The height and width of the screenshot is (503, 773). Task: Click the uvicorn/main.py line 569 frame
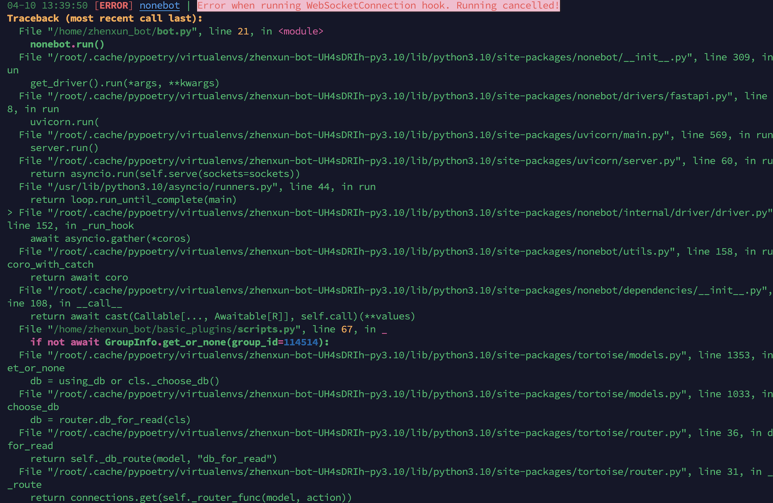(396, 135)
